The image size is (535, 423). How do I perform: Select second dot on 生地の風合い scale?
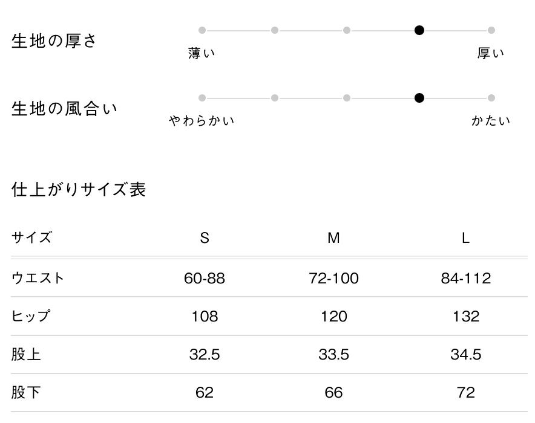pos(275,98)
